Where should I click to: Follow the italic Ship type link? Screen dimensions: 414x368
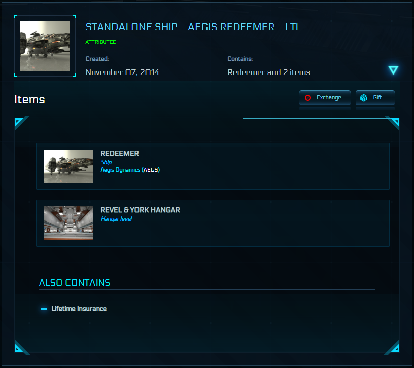(x=106, y=162)
